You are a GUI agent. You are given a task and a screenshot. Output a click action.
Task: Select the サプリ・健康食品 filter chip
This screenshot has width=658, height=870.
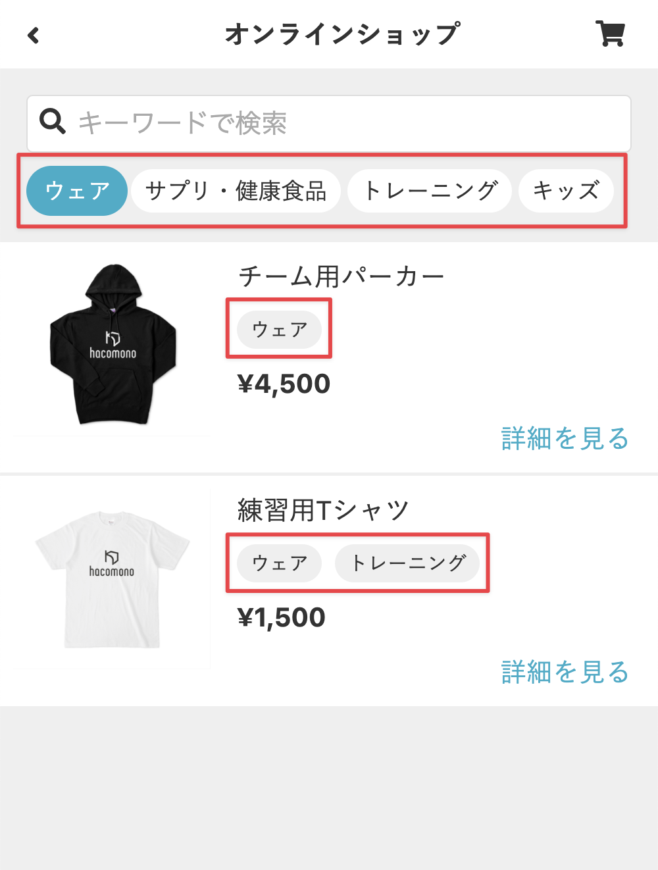(236, 191)
